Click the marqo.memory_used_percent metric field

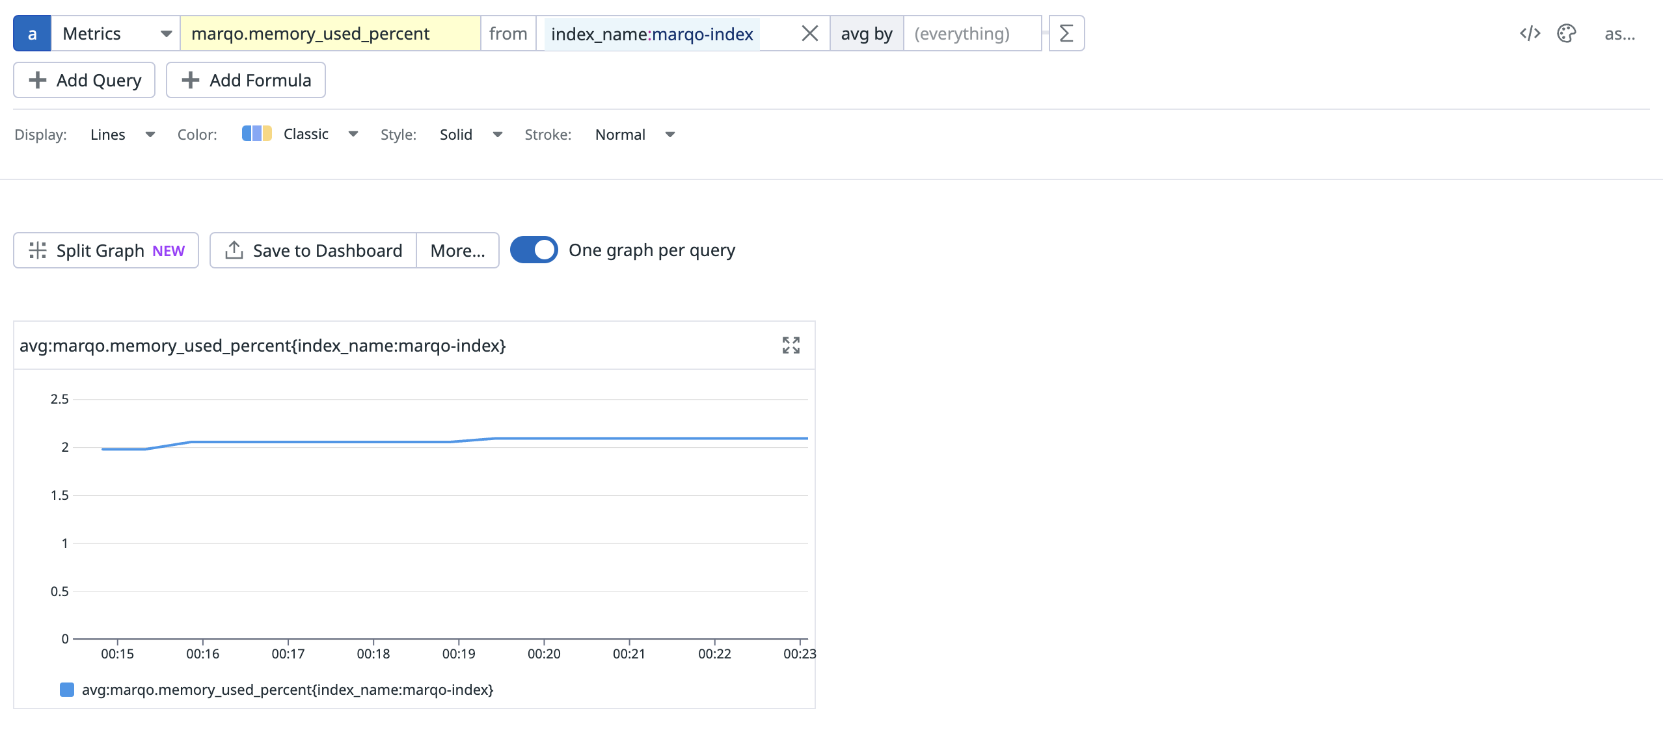(x=330, y=34)
